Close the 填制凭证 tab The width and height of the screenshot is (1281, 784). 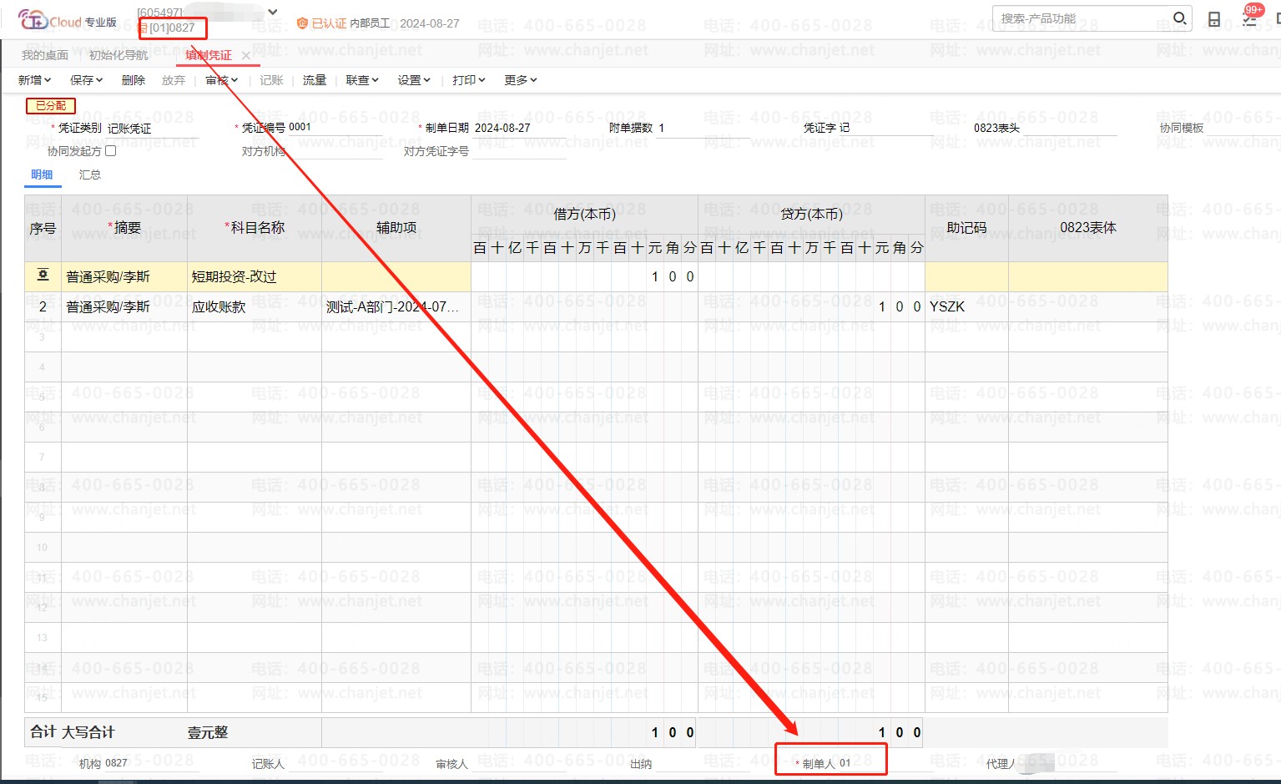(246, 56)
